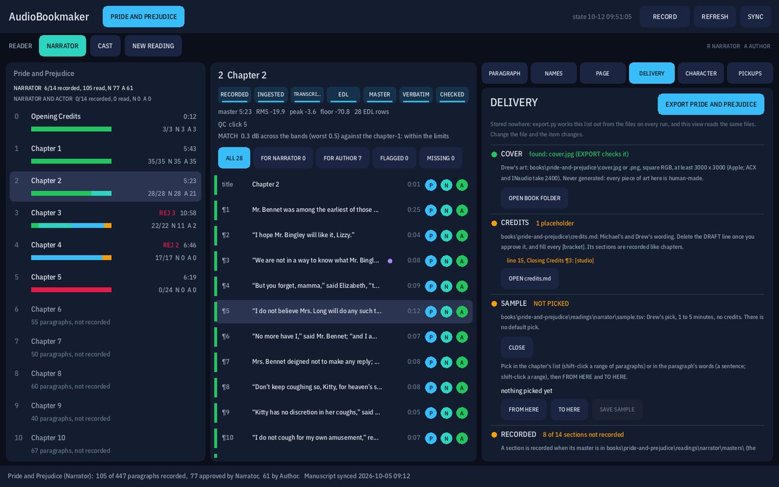Click the A badge on the title row
This screenshot has width=779, height=487.
[x=462, y=185]
